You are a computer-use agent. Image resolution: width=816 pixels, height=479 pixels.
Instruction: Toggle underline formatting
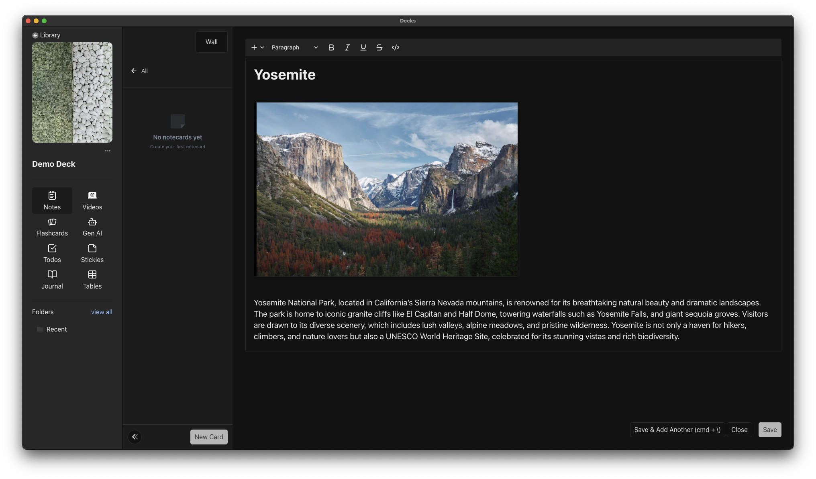click(363, 47)
